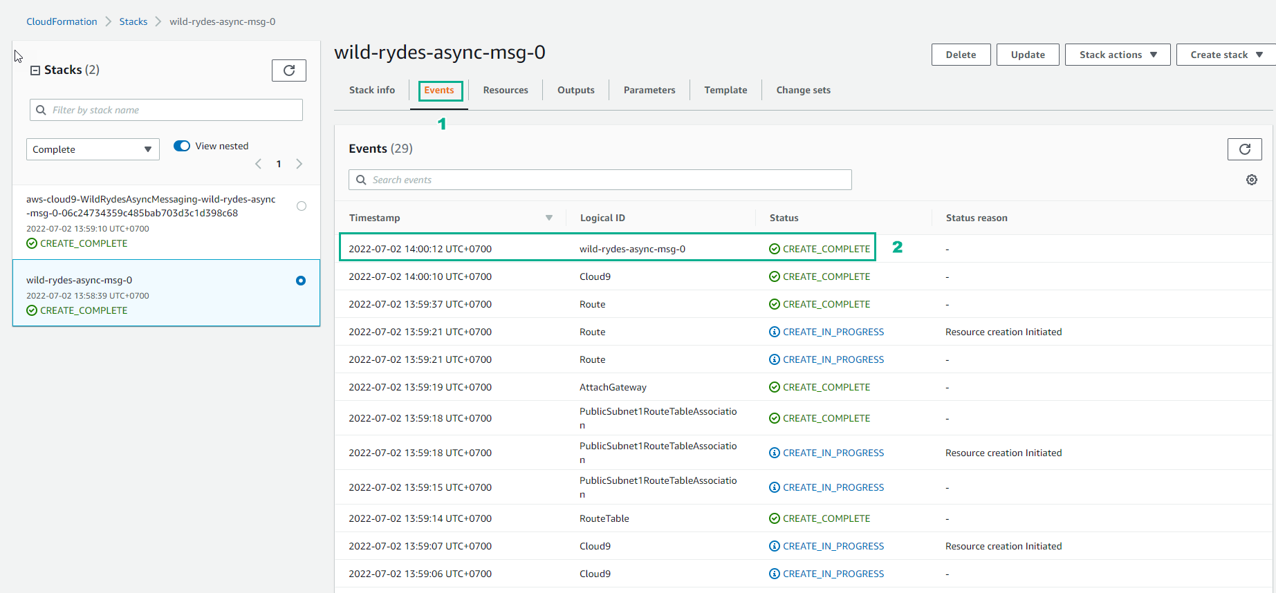The height and width of the screenshot is (593, 1276).
Task: Select the aws-cloud9-WildRydesAsyncMessaging stack radio
Action: pos(302,206)
